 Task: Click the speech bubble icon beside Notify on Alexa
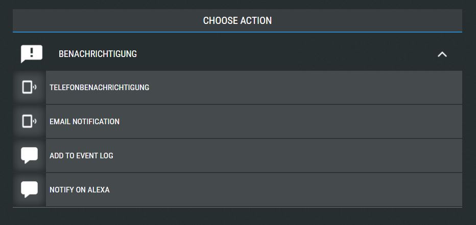click(29, 189)
